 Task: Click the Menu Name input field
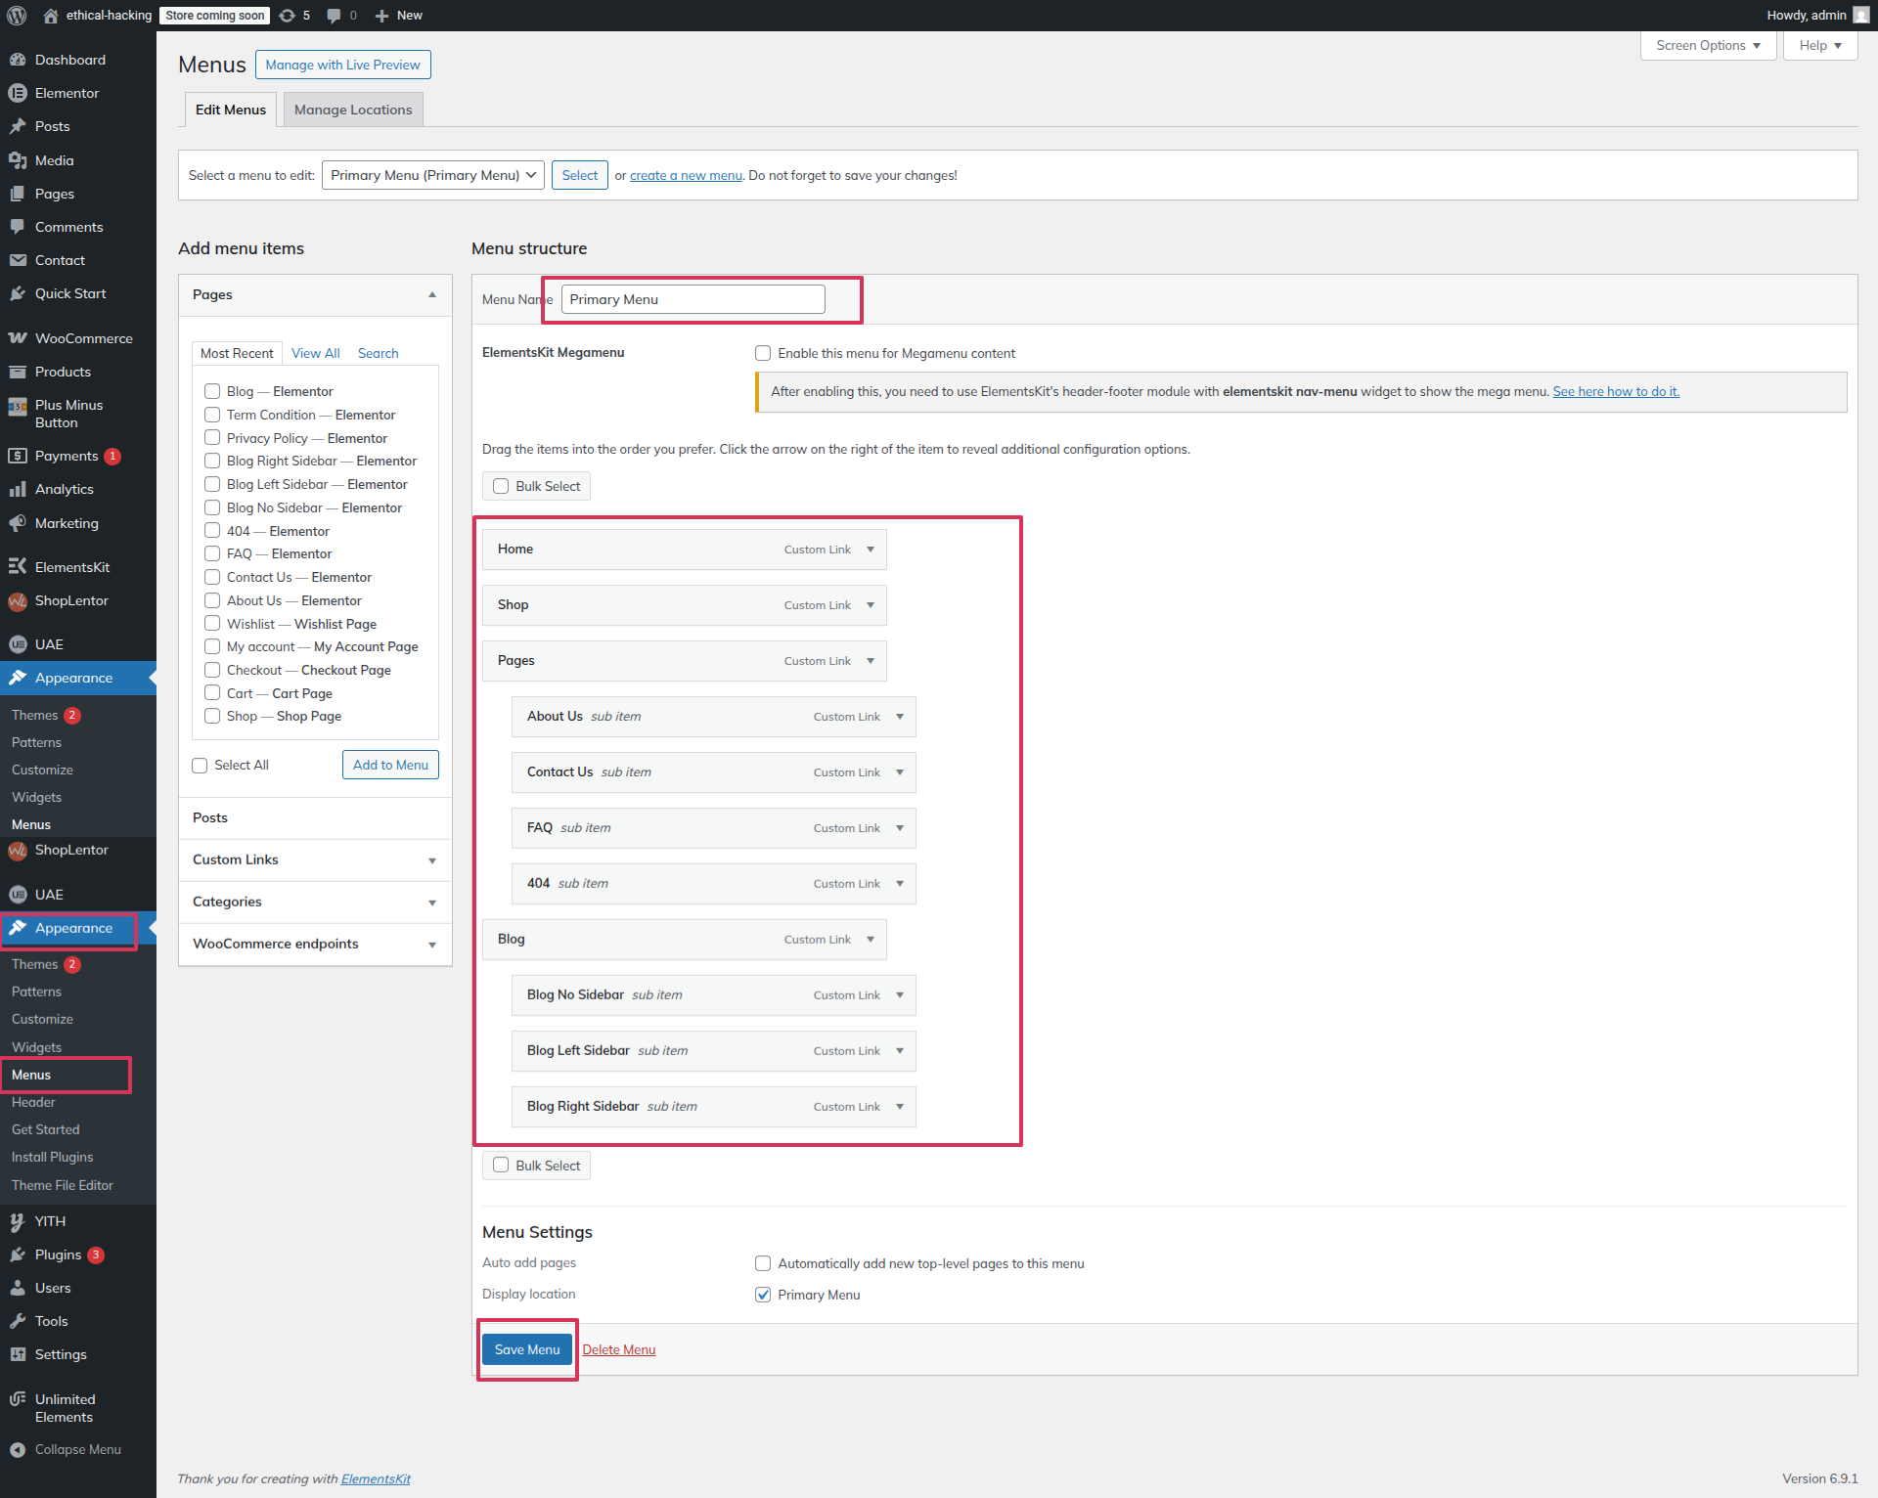[x=693, y=299]
